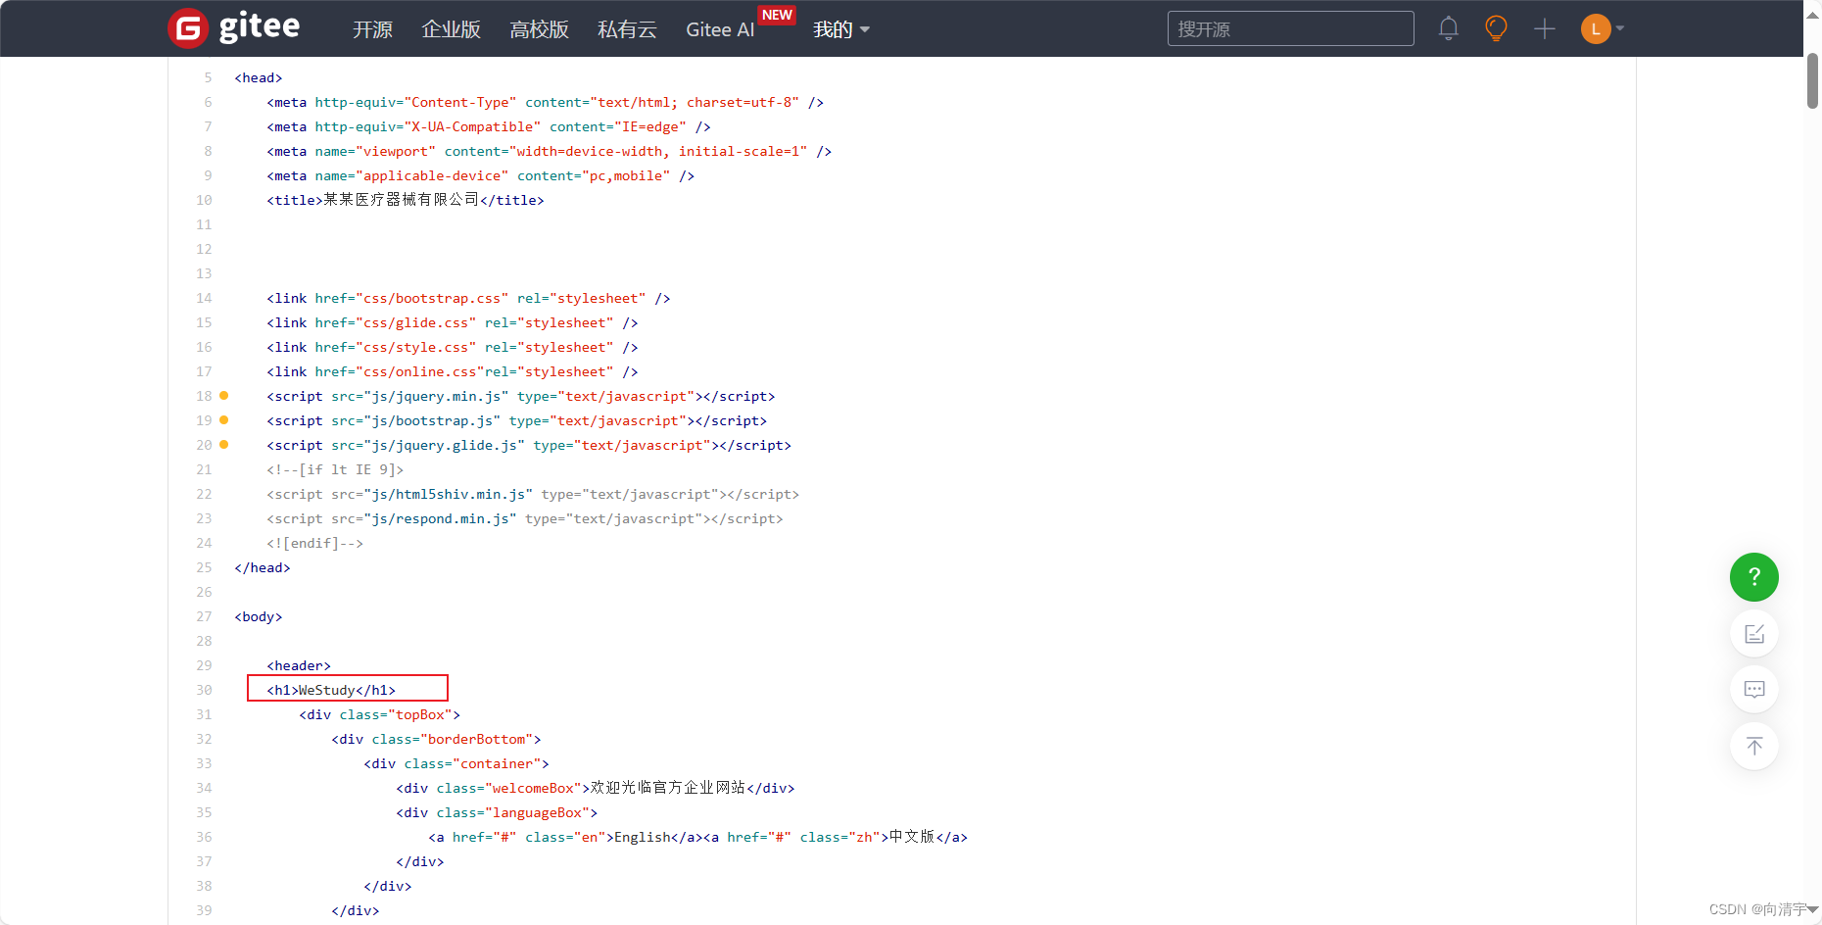Open the 私有云 menu item
Screen dimensions: 1822x925
click(x=627, y=29)
